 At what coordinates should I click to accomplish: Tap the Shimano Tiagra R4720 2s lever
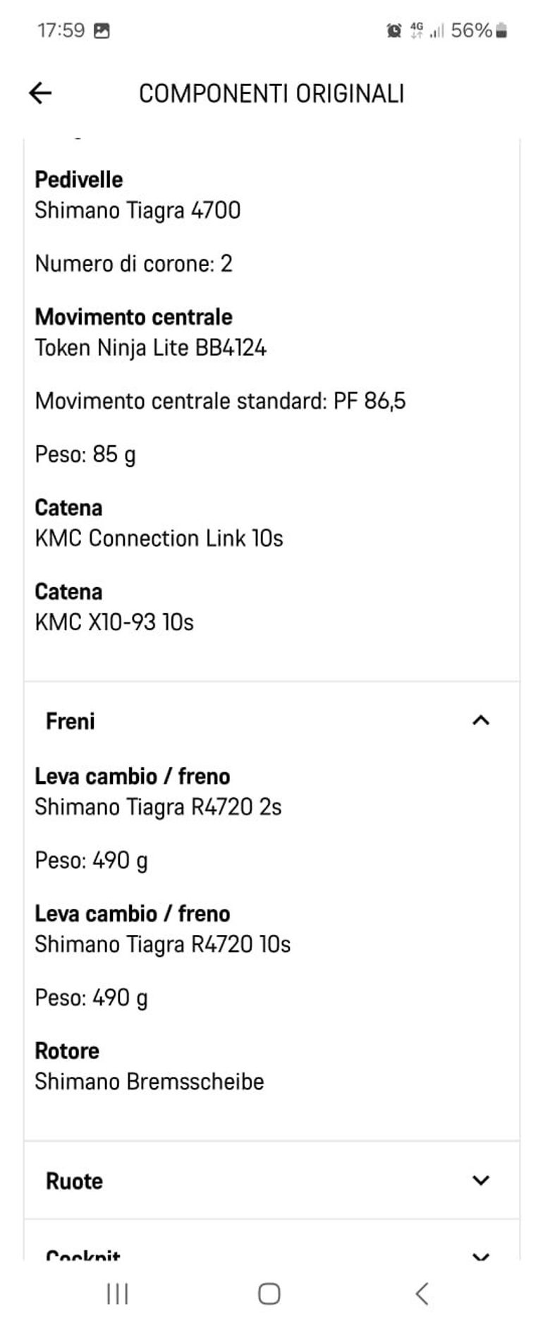pyautogui.click(x=158, y=807)
